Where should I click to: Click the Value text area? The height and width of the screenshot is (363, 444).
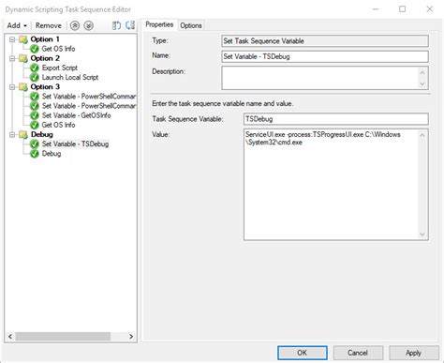tap(336, 185)
